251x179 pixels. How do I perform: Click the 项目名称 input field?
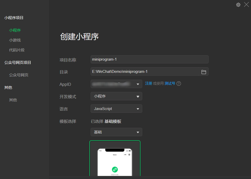150,59
